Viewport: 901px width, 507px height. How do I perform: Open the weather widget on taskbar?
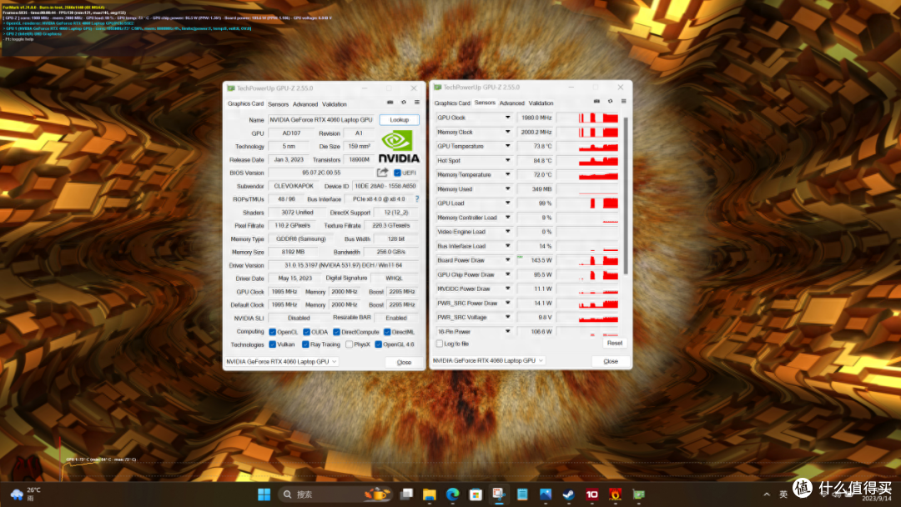27,494
